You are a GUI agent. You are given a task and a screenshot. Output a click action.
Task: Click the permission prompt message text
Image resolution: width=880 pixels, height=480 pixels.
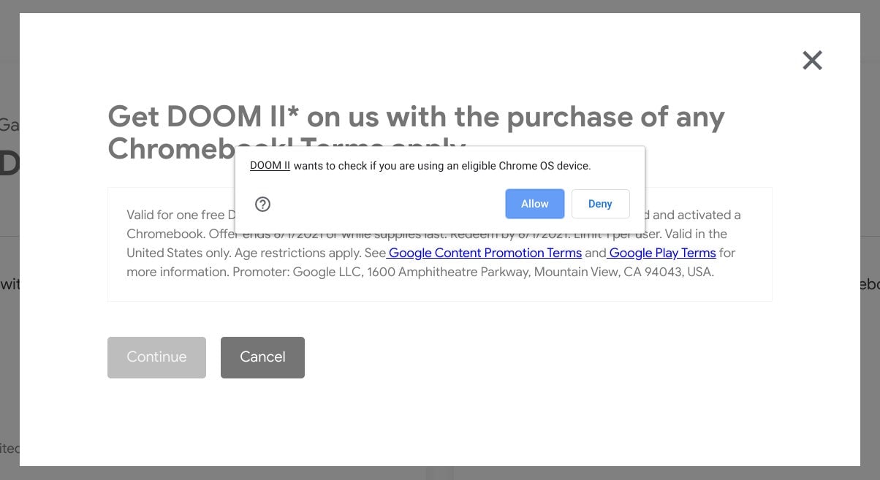(x=441, y=166)
